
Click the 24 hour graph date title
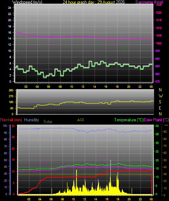pyautogui.click(x=94, y=2)
